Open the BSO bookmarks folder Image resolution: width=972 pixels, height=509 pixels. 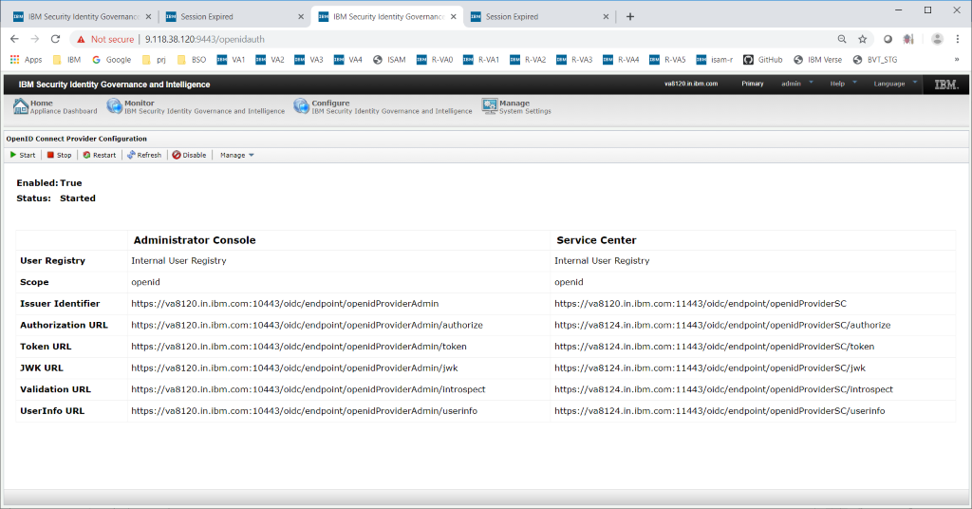point(192,60)
